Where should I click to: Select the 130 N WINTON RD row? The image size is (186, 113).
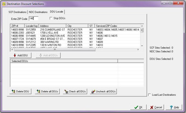pyautogui.click(x=75, y=45)
